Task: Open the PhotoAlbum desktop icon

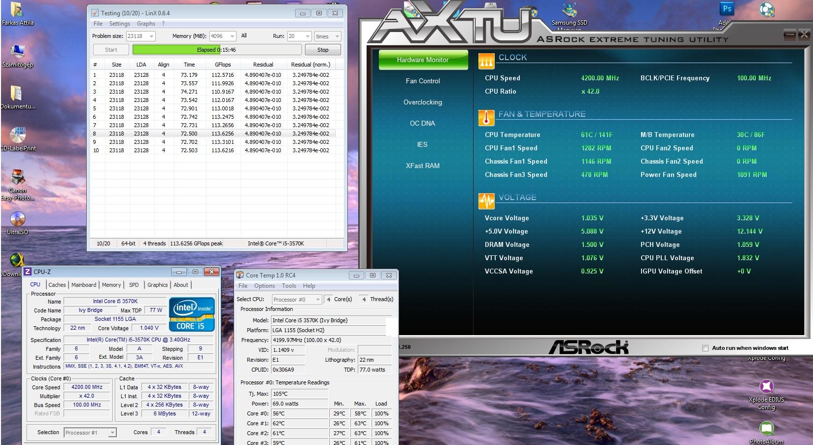Action: click(x=766, y=434)
